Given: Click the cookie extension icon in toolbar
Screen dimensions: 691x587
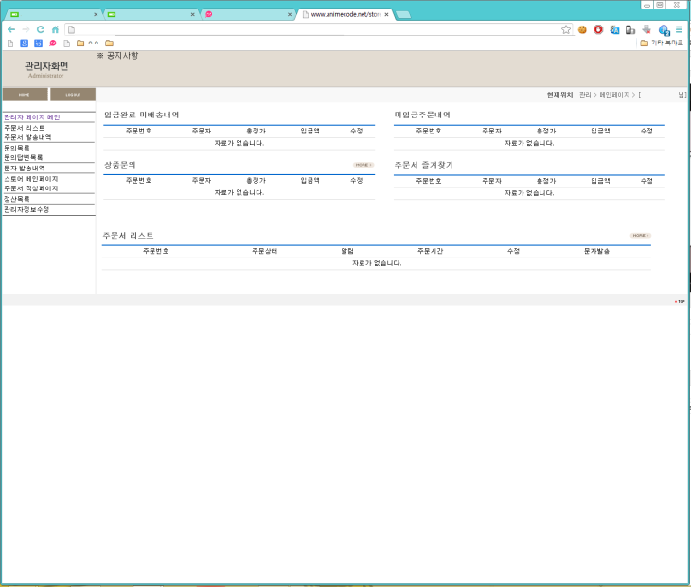Looking at the screenshot, I should coord(582,29).
